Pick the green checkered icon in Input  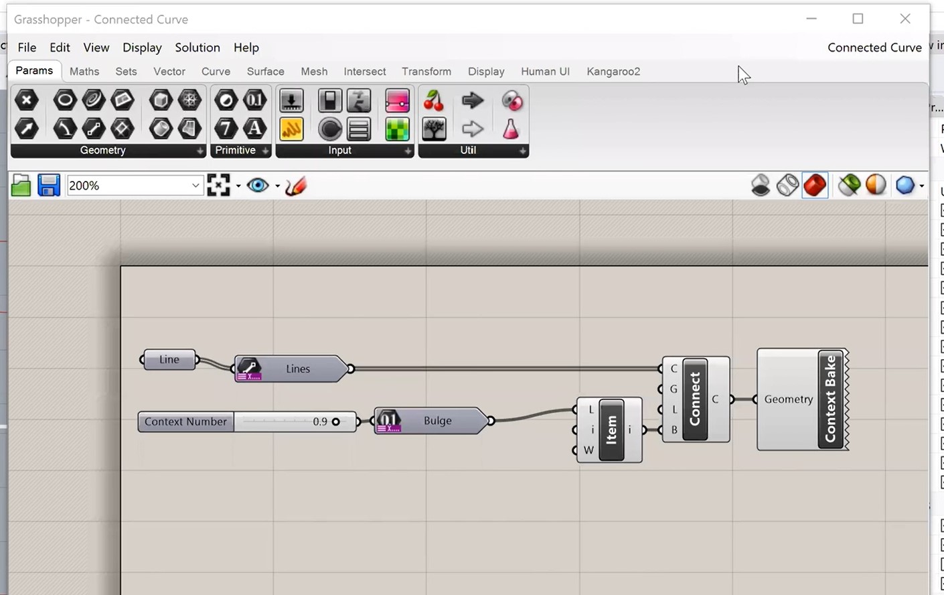pos(397,129)
